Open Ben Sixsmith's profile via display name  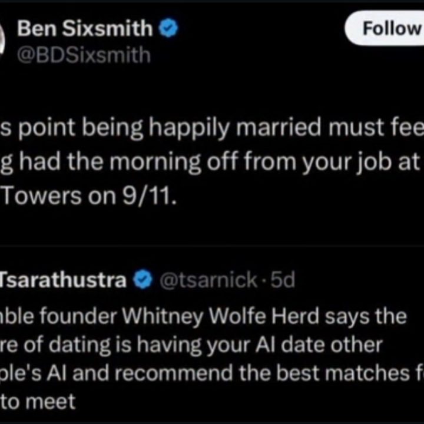(85, 28)
